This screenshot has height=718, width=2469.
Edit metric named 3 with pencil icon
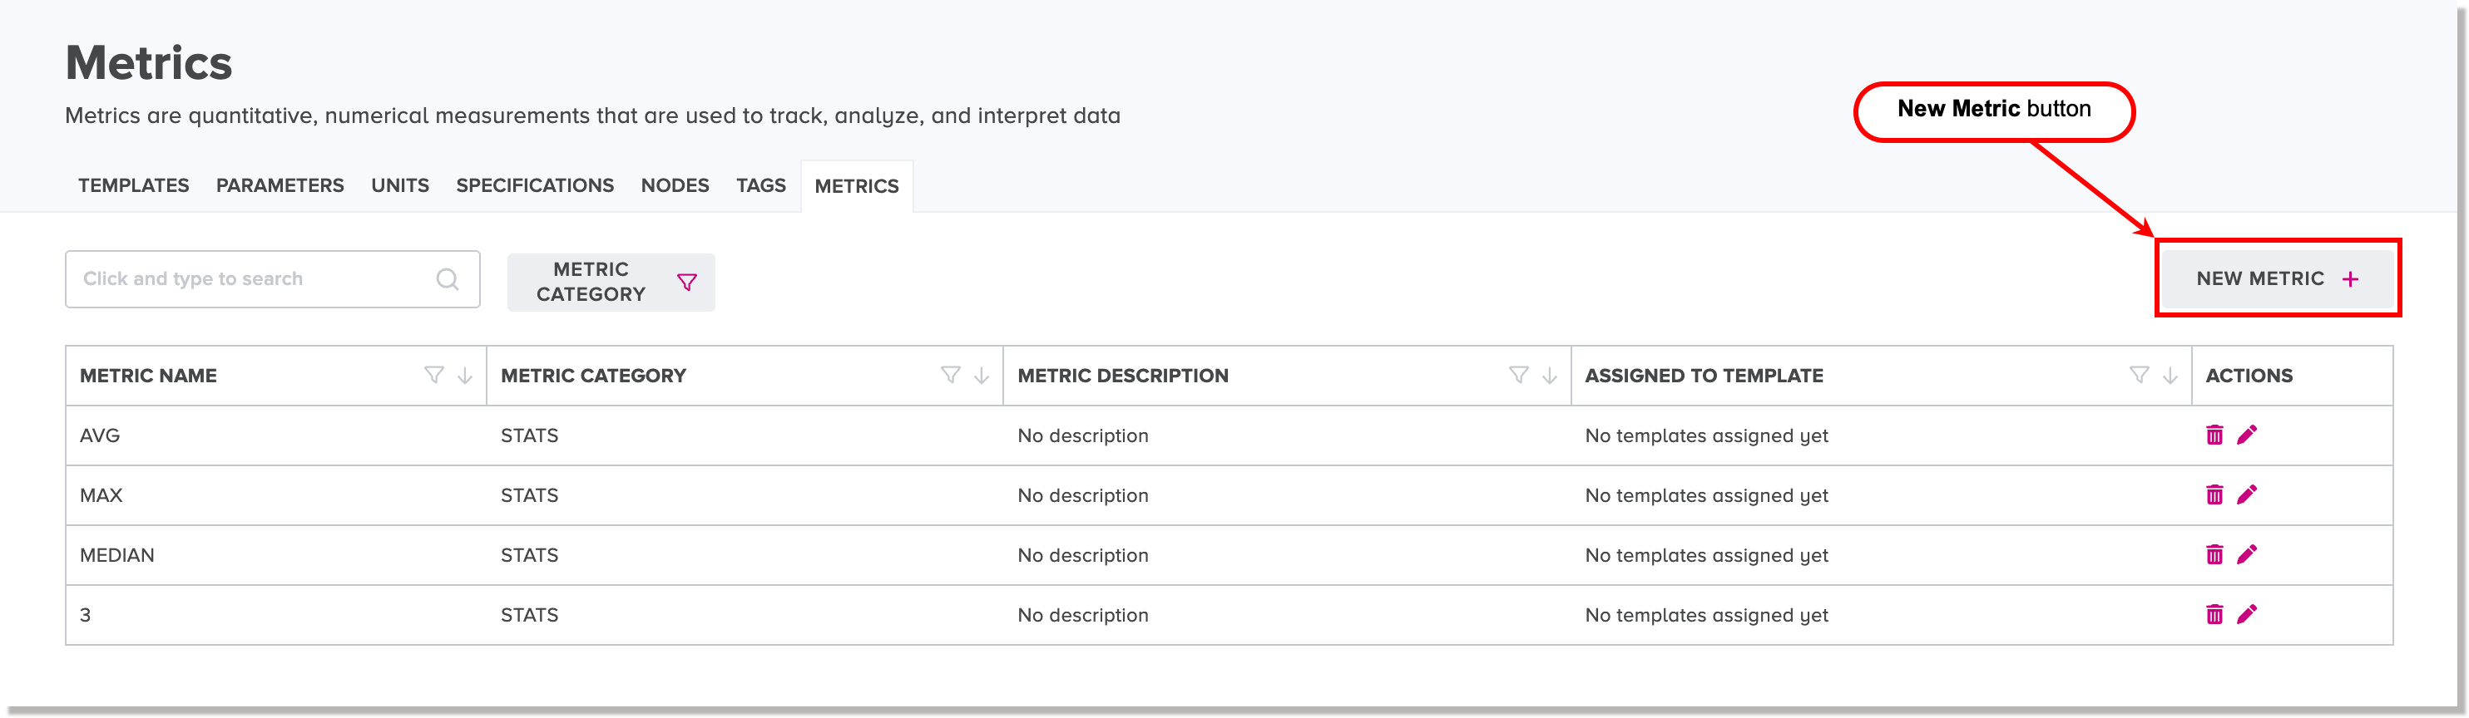[x=2246, y=613]
